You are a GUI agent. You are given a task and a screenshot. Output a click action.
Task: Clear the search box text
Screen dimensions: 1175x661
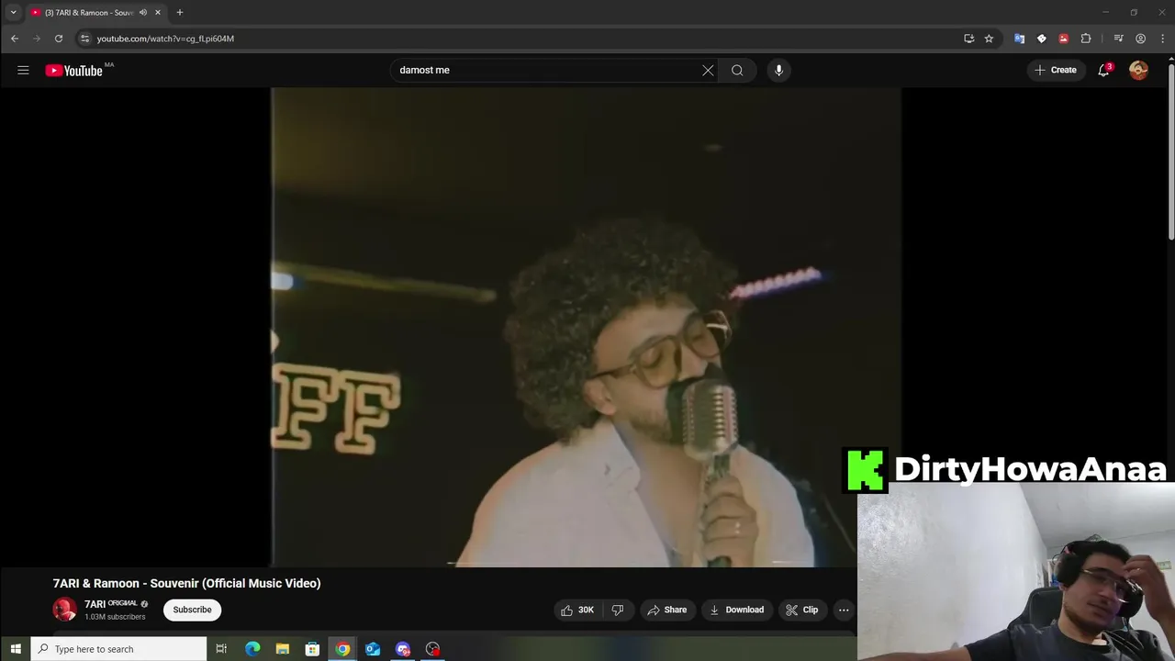(x=708, y=70)
